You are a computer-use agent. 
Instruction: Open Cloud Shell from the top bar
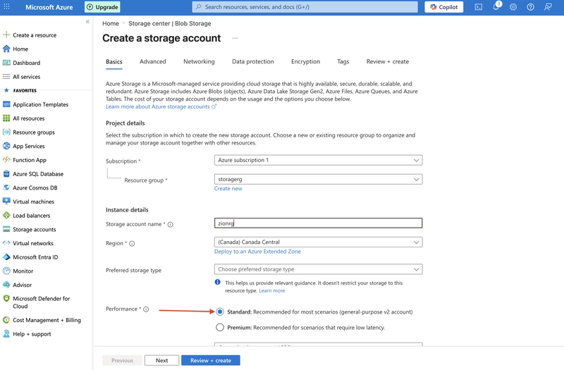(x=479, y=7)
